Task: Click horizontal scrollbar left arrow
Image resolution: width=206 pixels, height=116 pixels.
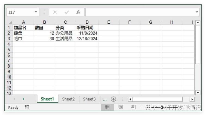Action: point(130,99)
